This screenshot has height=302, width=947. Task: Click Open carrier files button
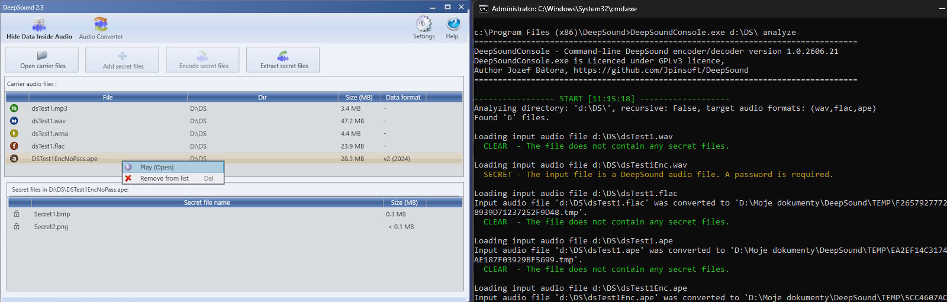(43, 60)
